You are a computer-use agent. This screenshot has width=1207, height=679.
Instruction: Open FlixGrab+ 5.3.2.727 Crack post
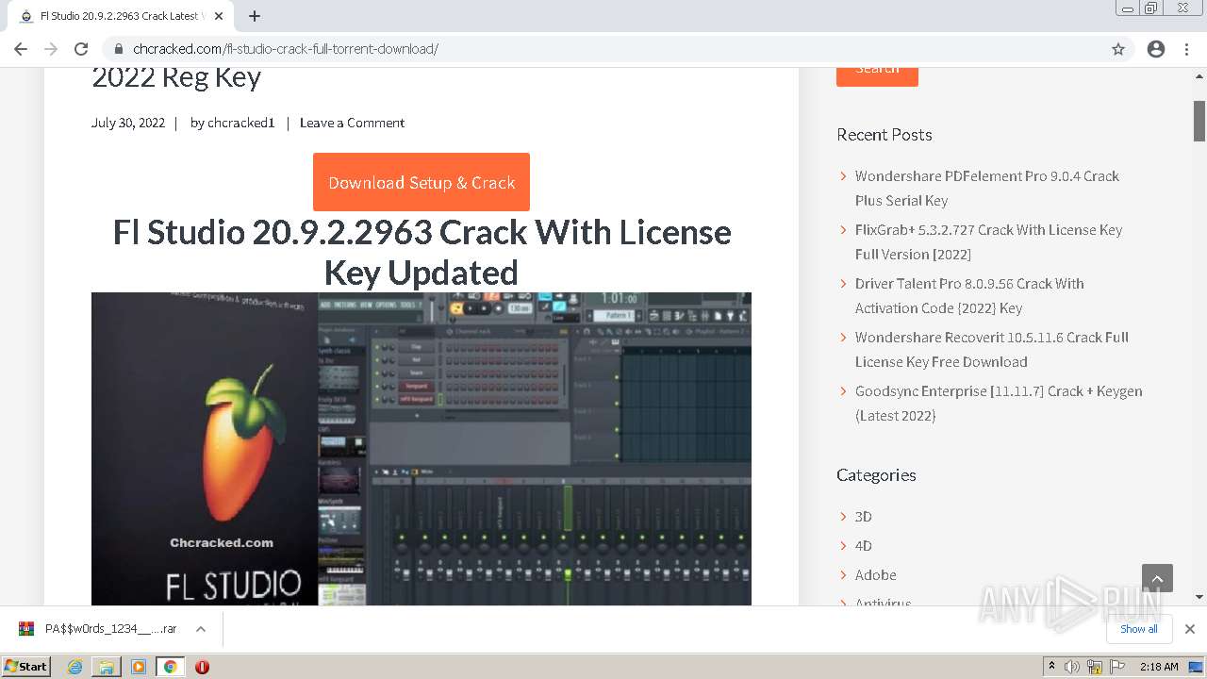[988, 241]
